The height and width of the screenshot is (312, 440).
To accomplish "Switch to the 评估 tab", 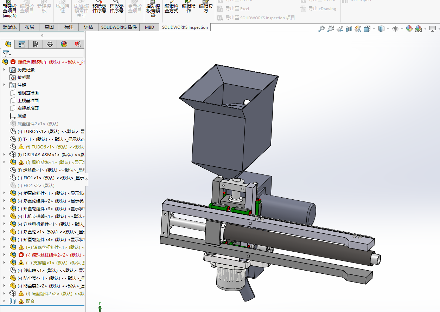I will (89, 27).
